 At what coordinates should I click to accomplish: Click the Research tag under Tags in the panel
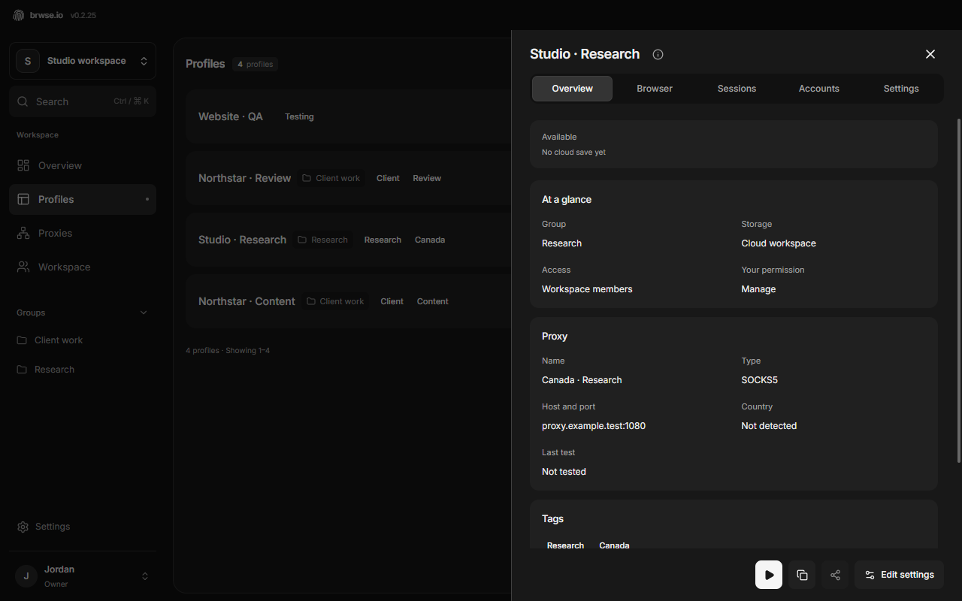(565, 545)
